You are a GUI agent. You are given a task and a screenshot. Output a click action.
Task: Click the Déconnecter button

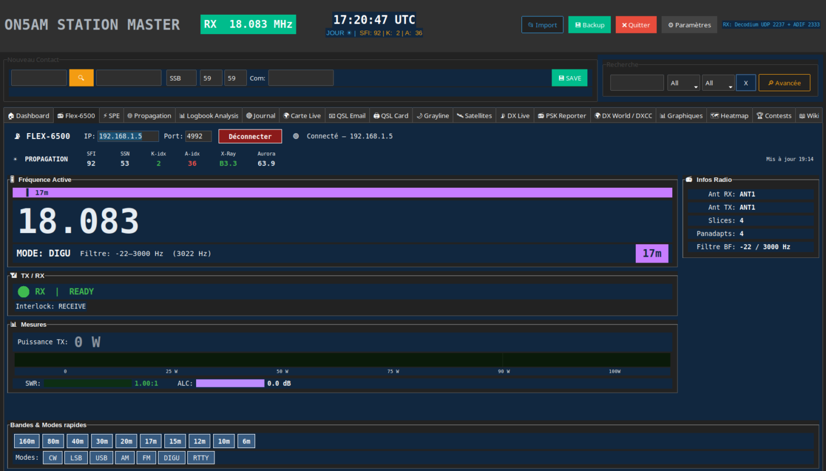pos(250,136)
